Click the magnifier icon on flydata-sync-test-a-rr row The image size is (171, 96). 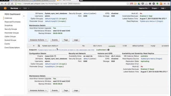click(39, 46)
